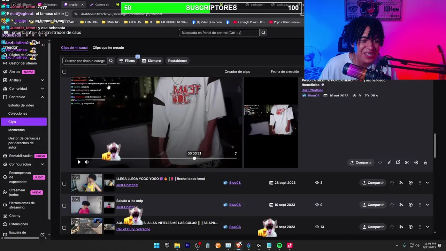
Task: Click the Restablecer button
Action: 178,61
